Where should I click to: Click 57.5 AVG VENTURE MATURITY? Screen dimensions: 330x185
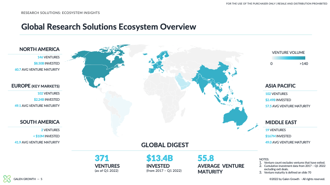coord(288,106)
